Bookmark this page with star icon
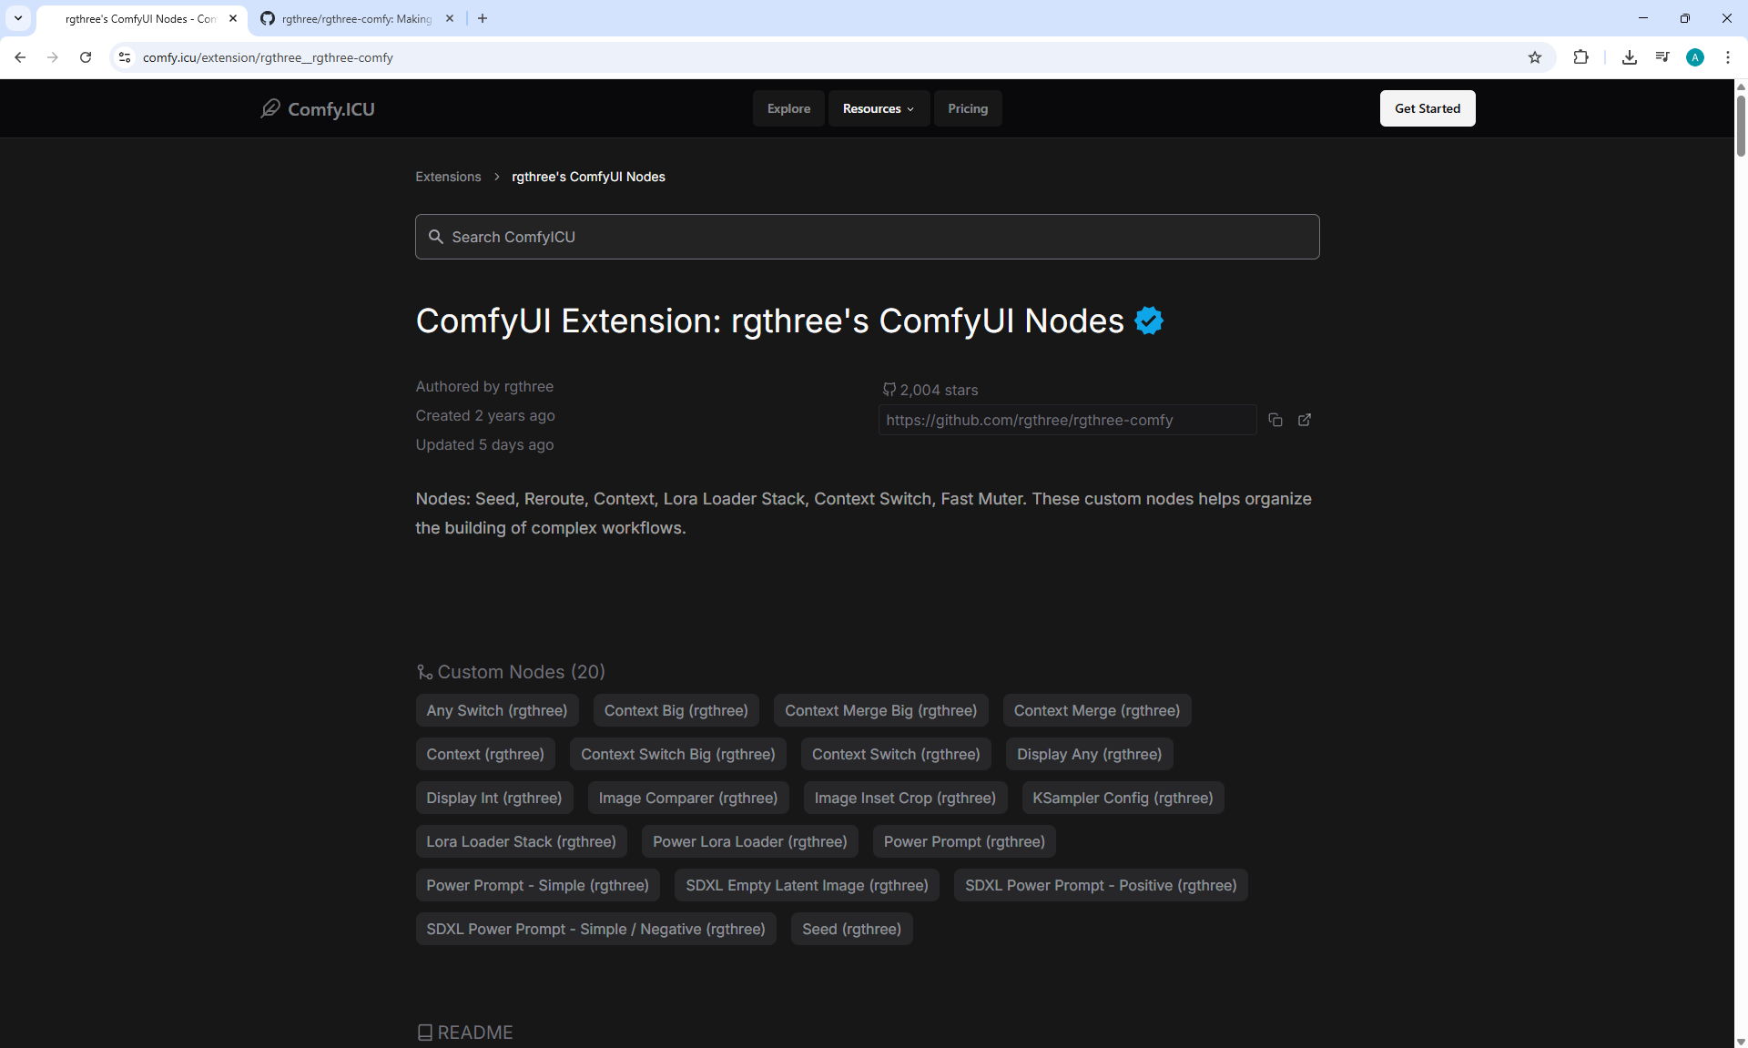The height and width of the screenshot is (1048, 1748). point(1535,57)
